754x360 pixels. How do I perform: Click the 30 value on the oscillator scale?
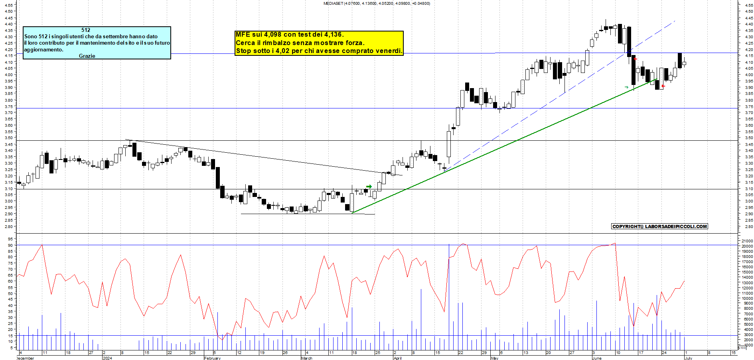point(11,318)
